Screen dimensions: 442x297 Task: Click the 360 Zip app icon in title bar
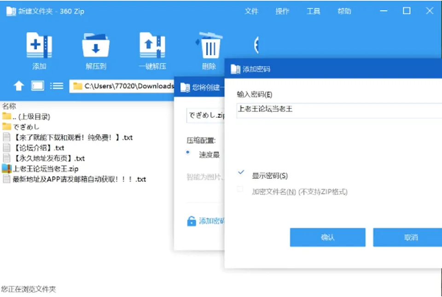pyautogui.click(x=11, y=11)
